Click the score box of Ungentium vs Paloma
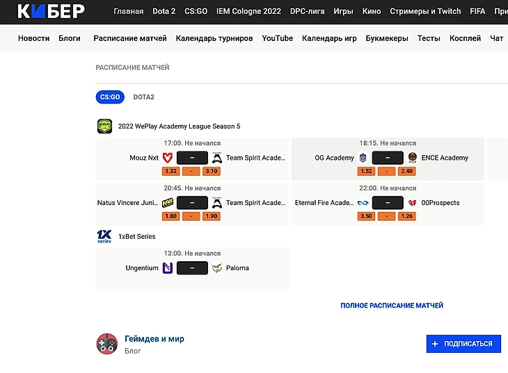Image resolution: width=508 pixels, height=373 pixels. [192, 268]
